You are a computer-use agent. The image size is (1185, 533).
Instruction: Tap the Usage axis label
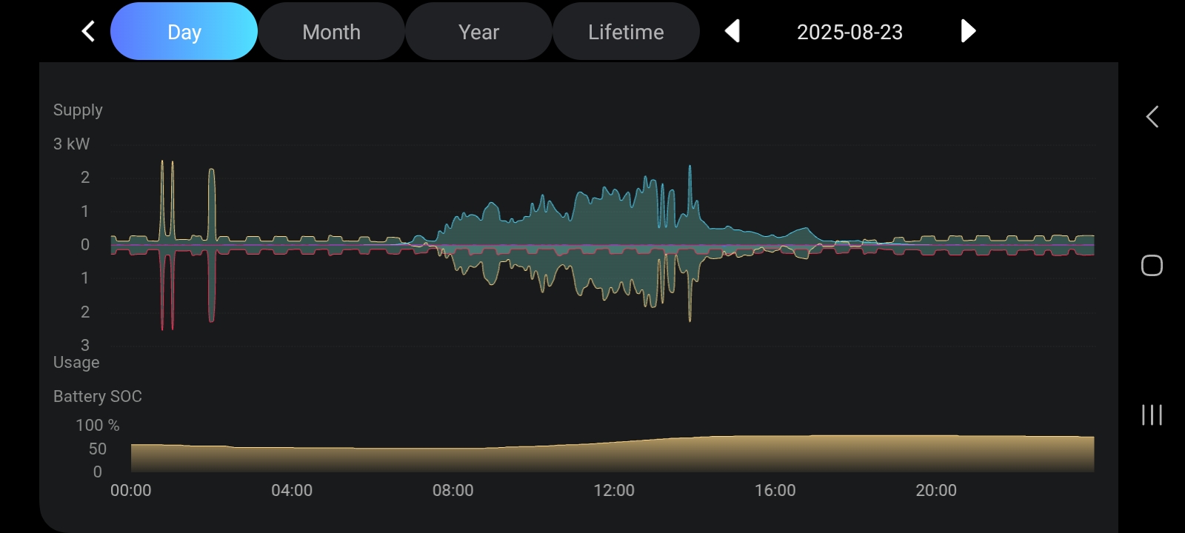click(76, 363)
